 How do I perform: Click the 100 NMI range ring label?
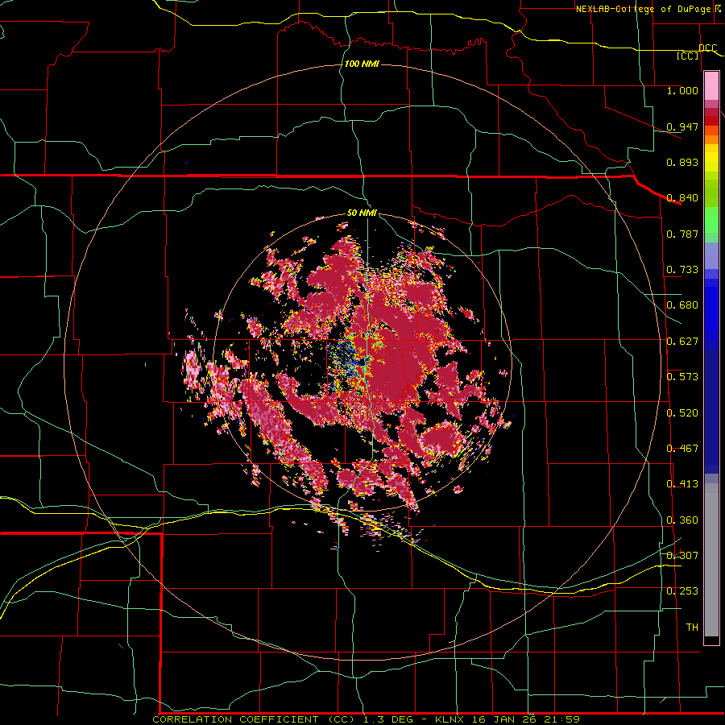pos(362,64)
